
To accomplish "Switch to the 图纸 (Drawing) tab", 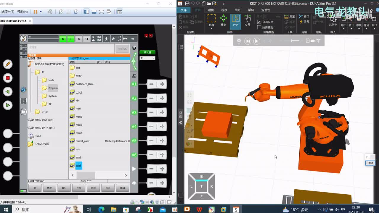I will coord(237,10).
